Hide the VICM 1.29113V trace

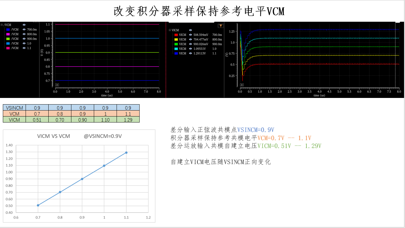pos(190,54)
